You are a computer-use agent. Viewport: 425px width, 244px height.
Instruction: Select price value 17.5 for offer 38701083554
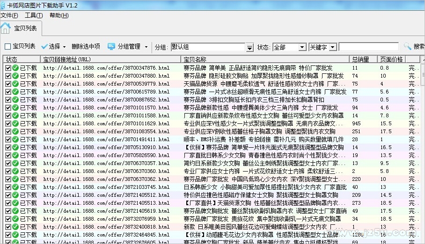tap(386, 131)
